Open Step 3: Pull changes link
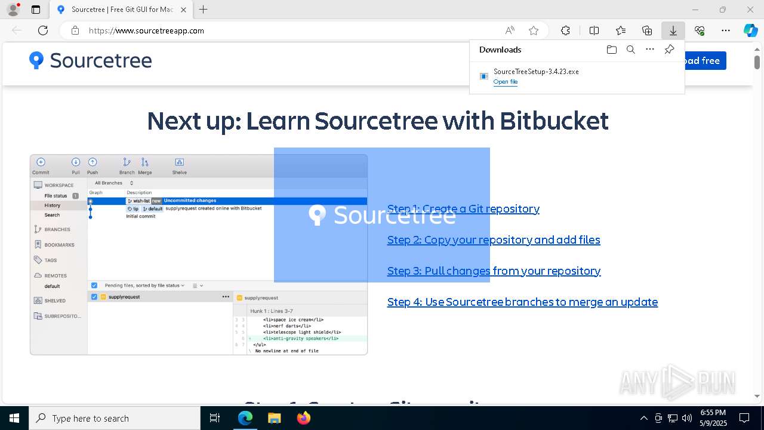Viewport: 764px width, 430px height. [494, 271]
